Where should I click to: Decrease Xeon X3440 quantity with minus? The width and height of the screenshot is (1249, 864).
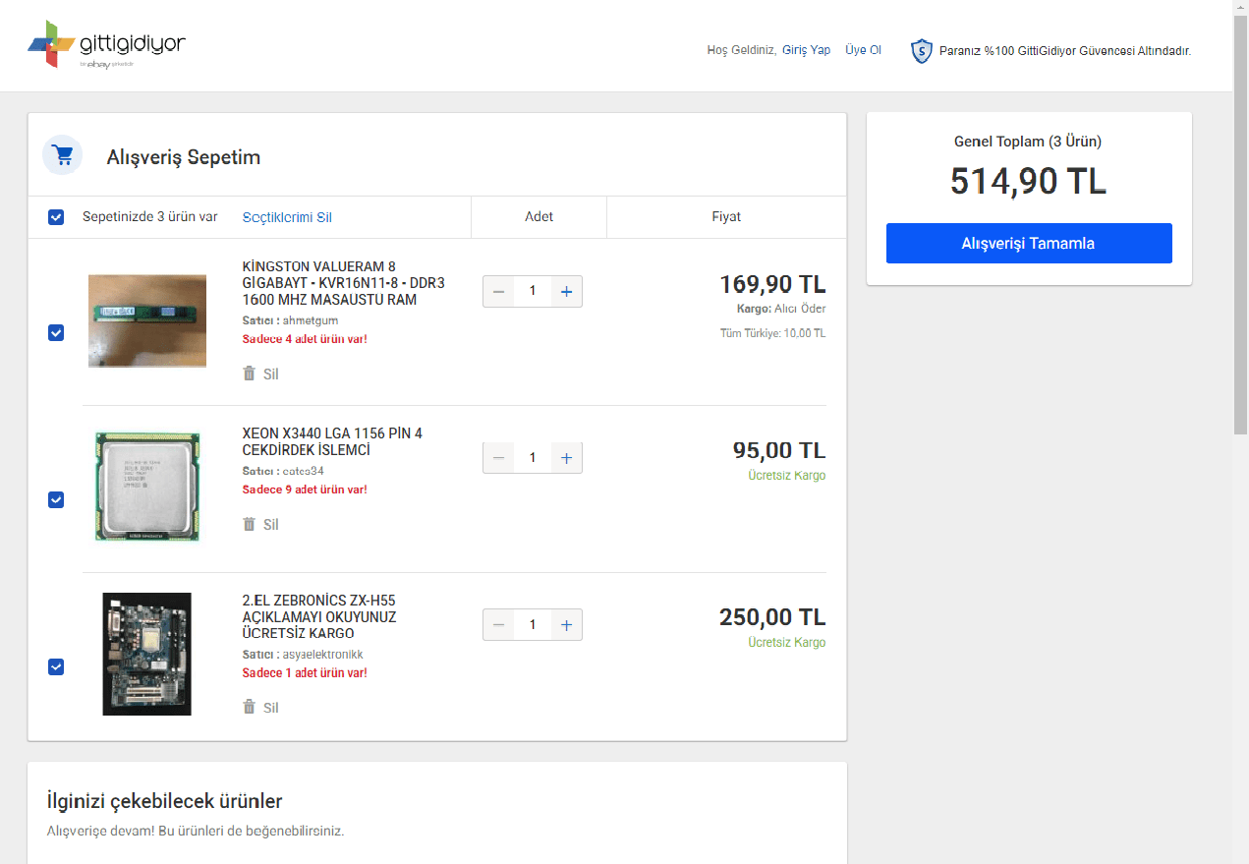click(x=499, y=458)
